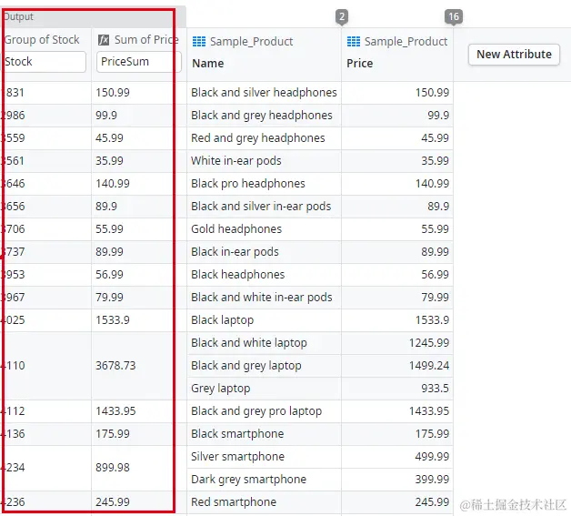This screenshot has height=516, width=571.
Task: Click PriceSum value 175.99
Action: coord(113,434)
